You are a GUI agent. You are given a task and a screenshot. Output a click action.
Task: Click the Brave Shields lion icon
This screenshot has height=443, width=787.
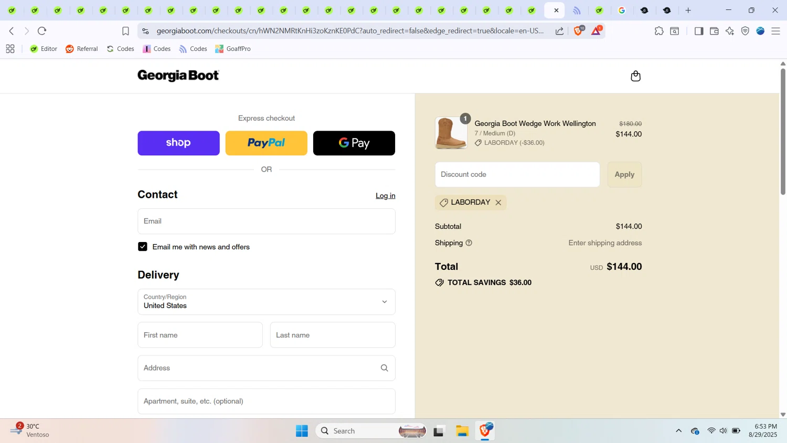tap(578, 31)
